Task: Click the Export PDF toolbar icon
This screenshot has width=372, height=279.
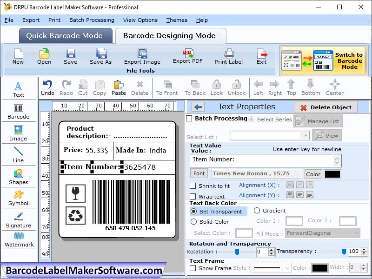Action: pos(187,56)
